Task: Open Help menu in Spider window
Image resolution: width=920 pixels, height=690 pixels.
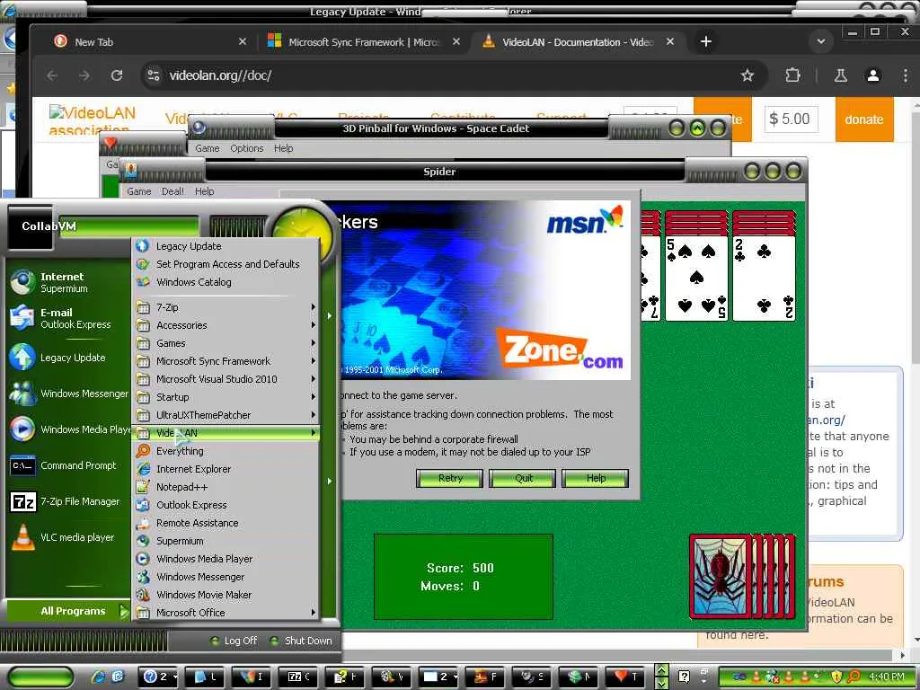Action: [204, 191]
